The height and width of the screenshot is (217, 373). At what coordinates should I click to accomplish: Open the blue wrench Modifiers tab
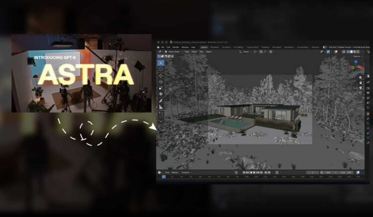click(368, 118)
